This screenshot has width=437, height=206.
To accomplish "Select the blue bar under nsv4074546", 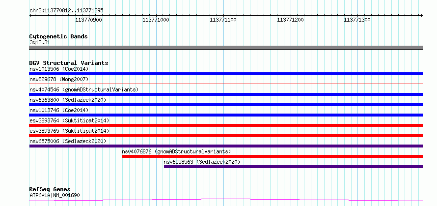I will tap(226, 94).
